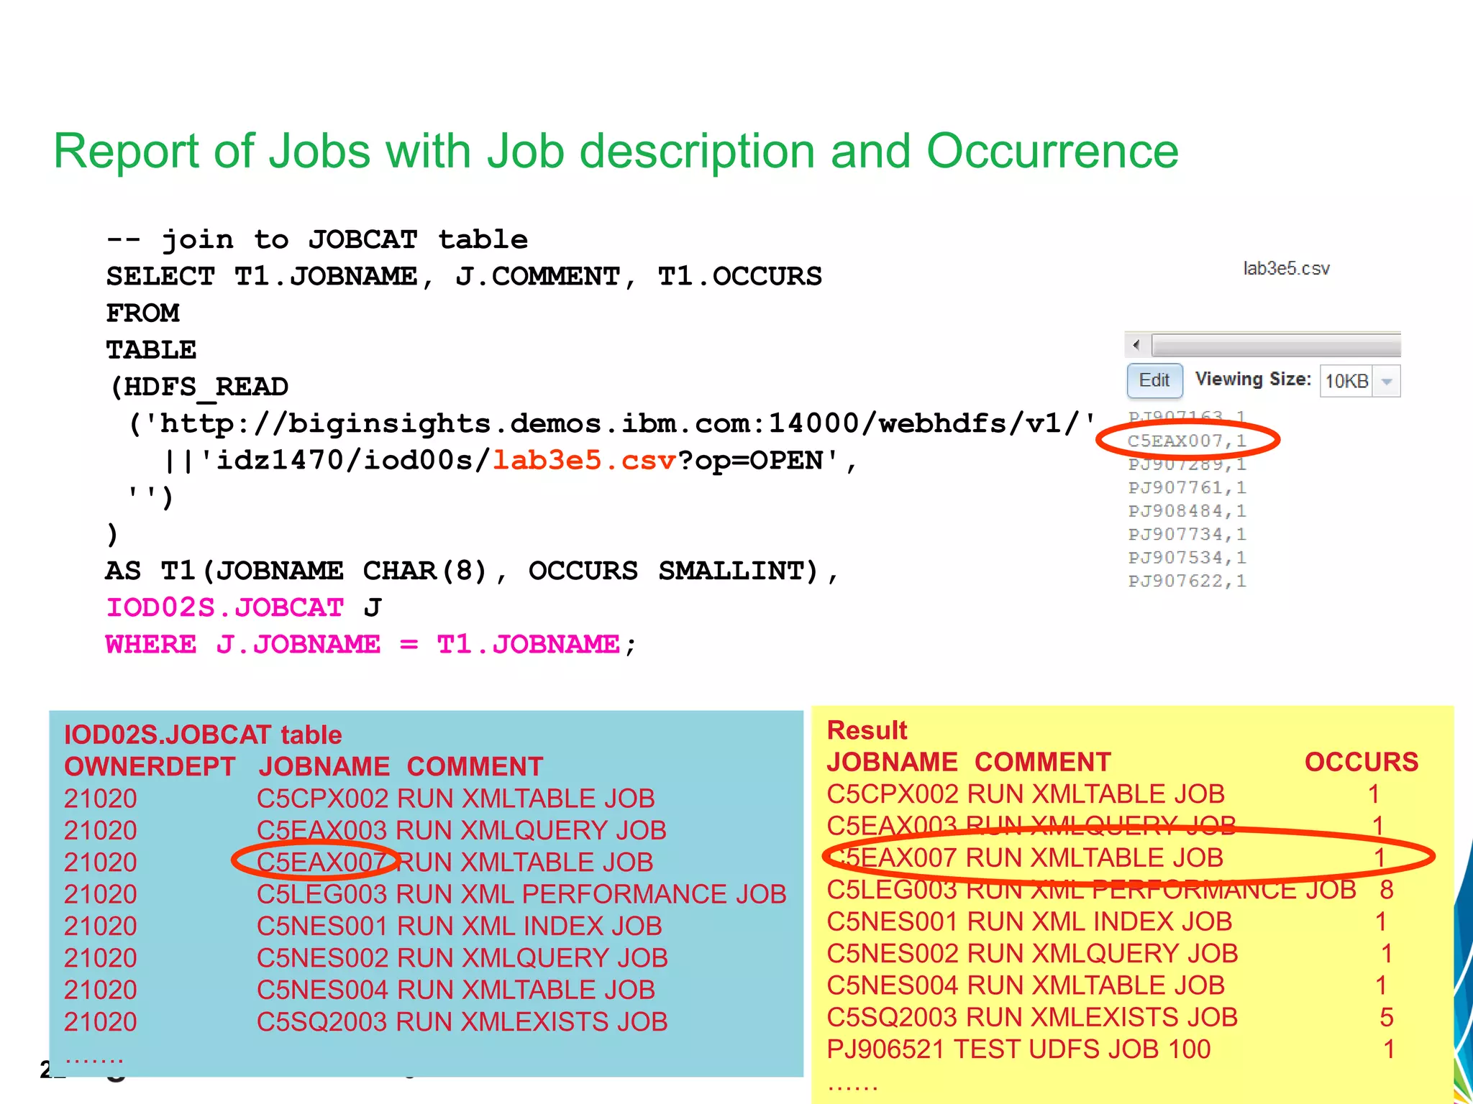Click the webhdfs URL string line
Screen dimensions: 1473x1104
[612, 423]
